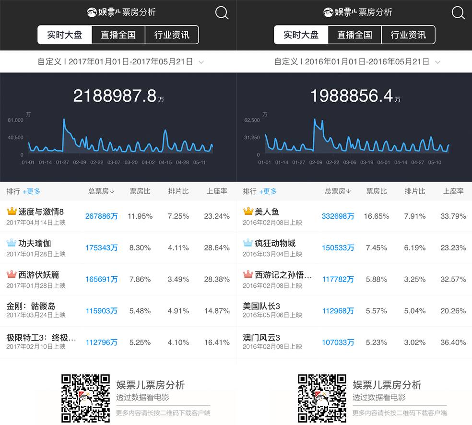472x425 pixels.
Task: Click +更多 link in the 2016 ranking
Action: (x=268, y=191)
